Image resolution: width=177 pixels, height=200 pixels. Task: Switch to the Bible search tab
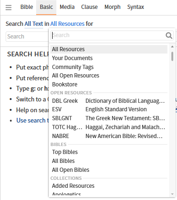[x=27, y=7]
